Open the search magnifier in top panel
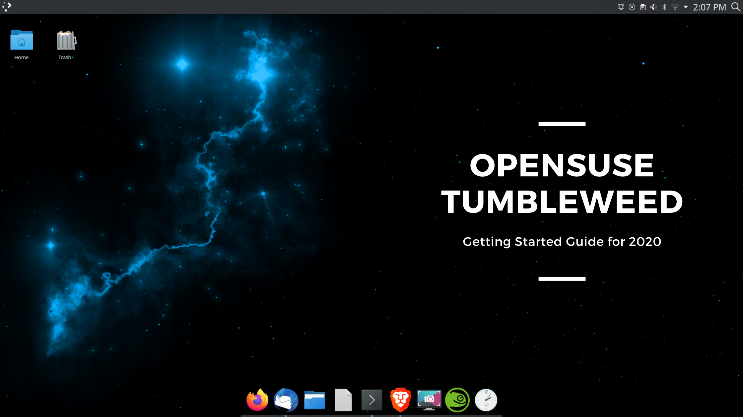The width and height of the screenshot is (743, 417). [736, 7]
